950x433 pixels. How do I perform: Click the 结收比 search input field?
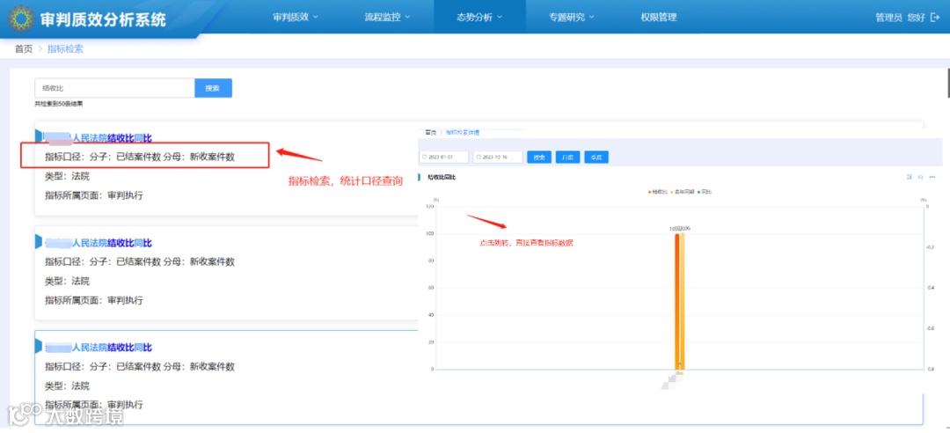(x=114, y=88)
